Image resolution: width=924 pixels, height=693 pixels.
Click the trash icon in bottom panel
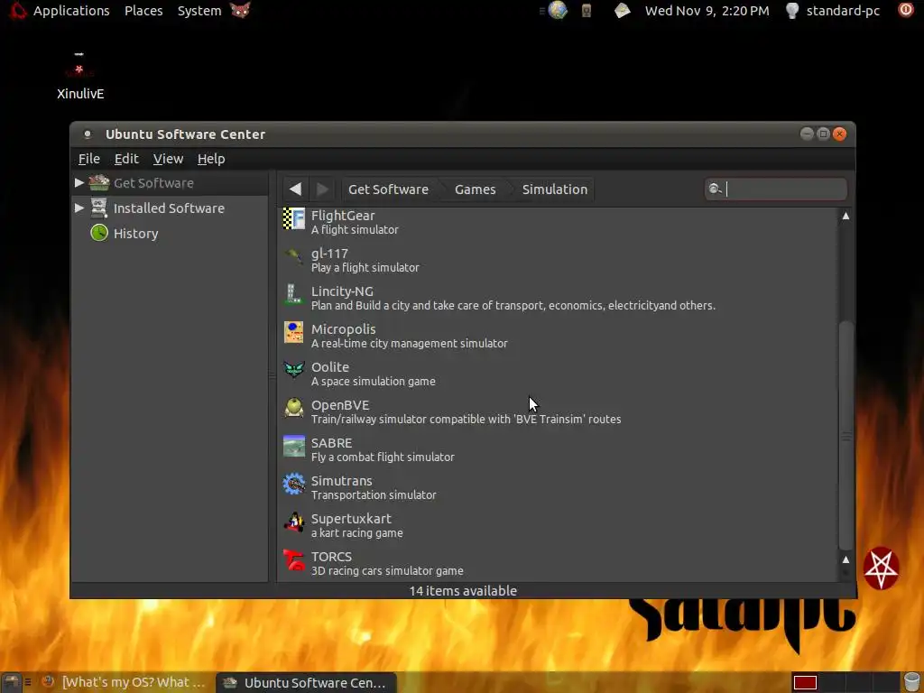coord(911,682)
